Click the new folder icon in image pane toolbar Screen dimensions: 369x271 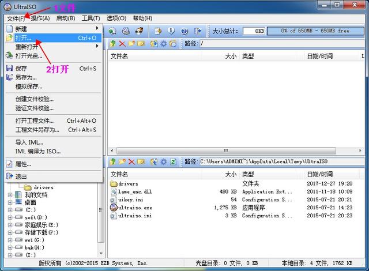click(131, 43)
